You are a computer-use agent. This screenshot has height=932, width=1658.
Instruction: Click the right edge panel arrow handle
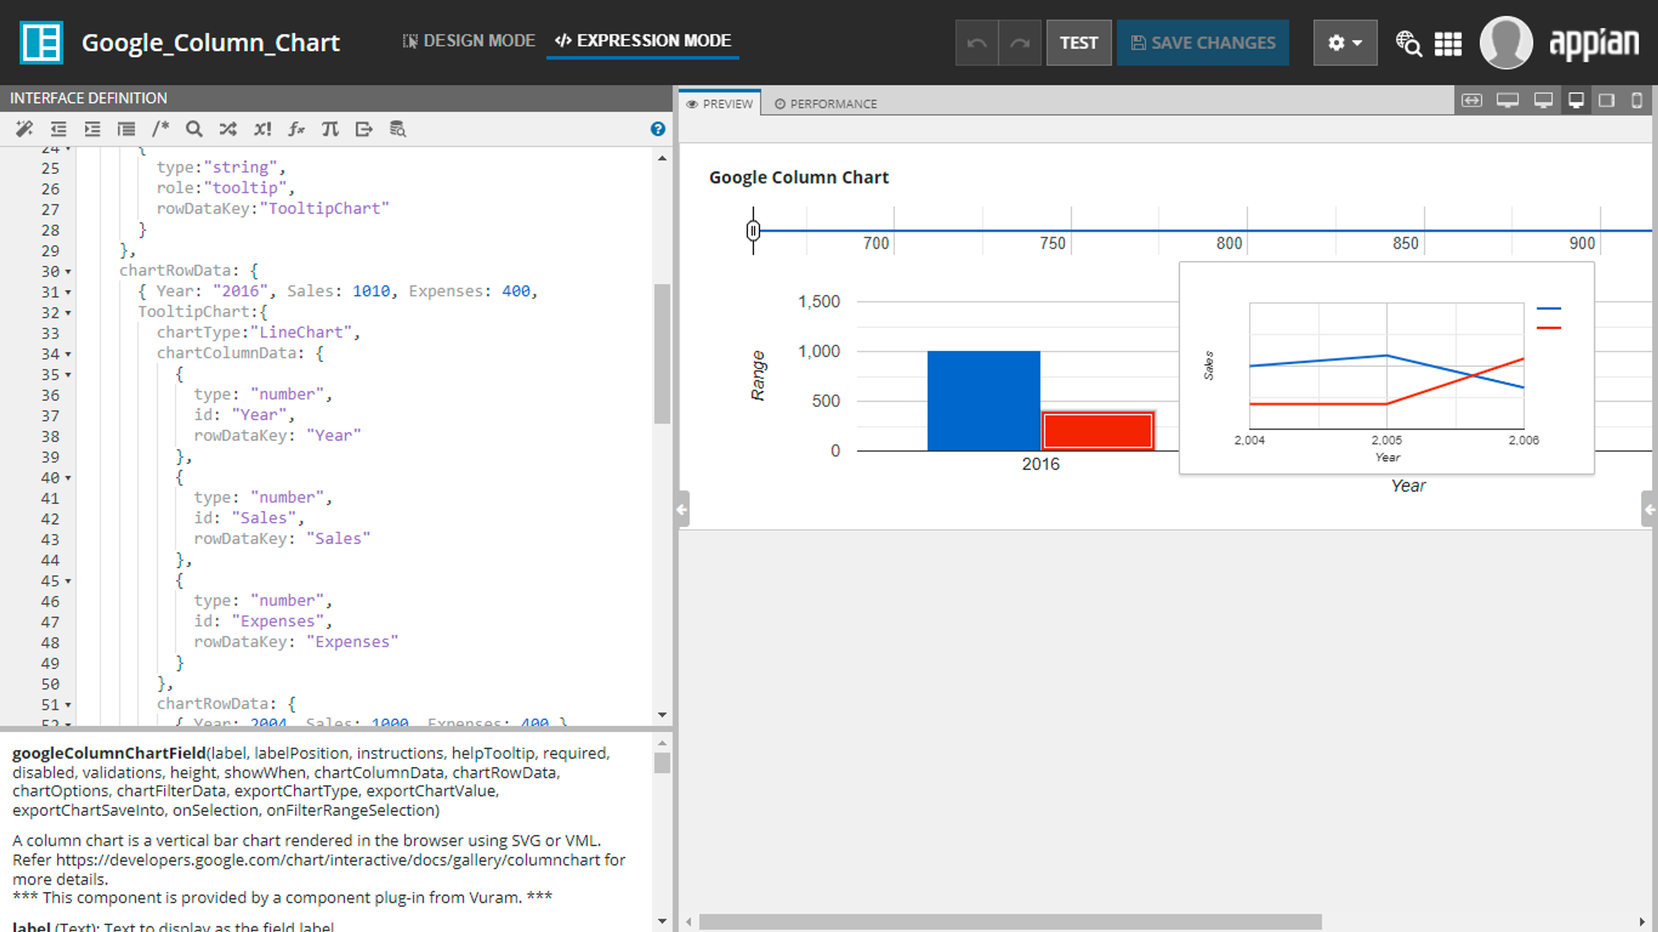[x=1649, y=510]
